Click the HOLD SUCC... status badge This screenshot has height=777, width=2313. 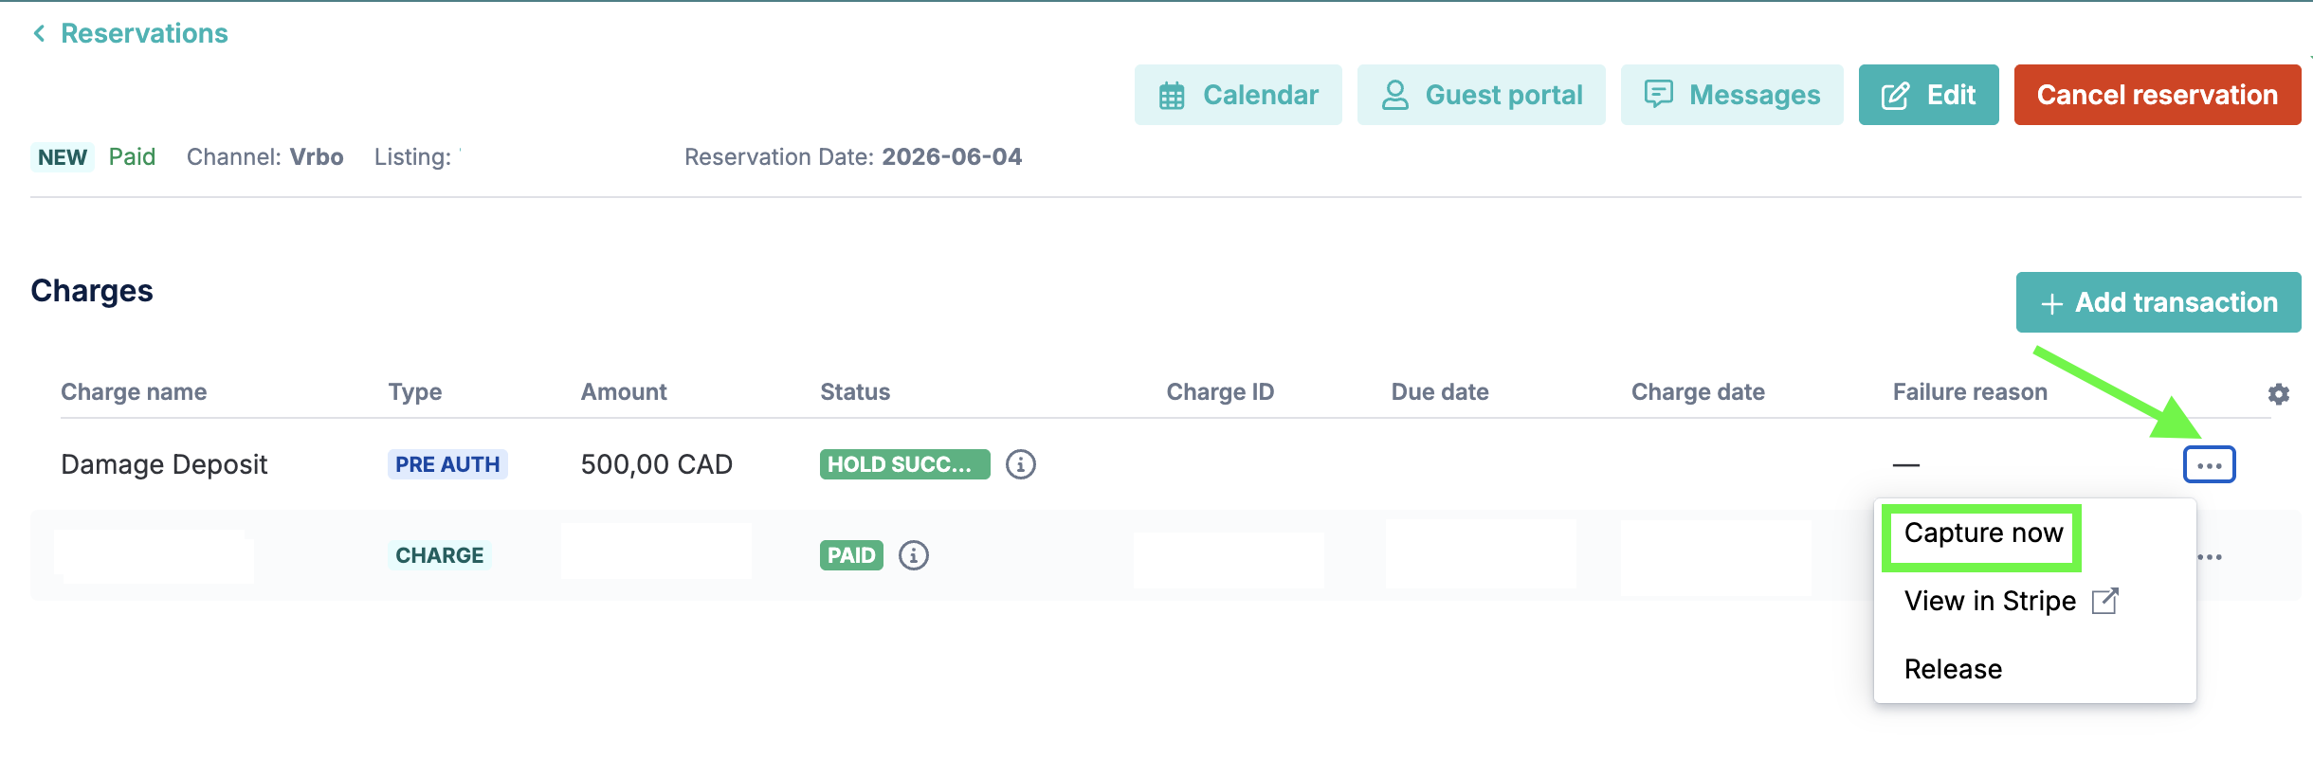click(x=904, y=464)
